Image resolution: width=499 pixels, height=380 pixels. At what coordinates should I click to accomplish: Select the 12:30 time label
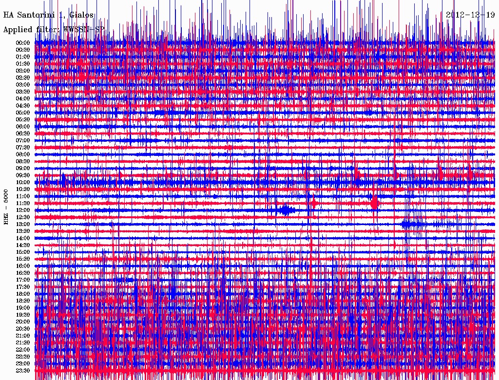pos(23,217)
